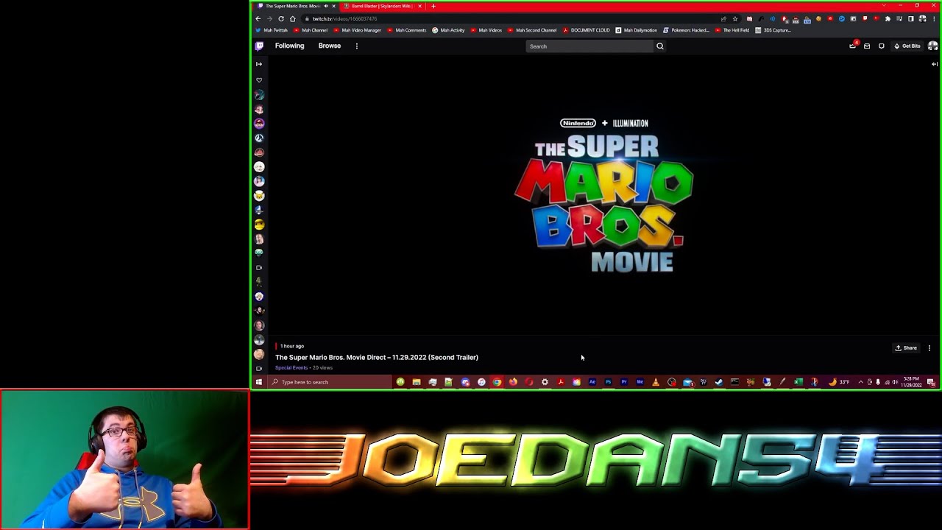Open the video's three-dot options menu

pyautogui.click(x=929, y=348)
